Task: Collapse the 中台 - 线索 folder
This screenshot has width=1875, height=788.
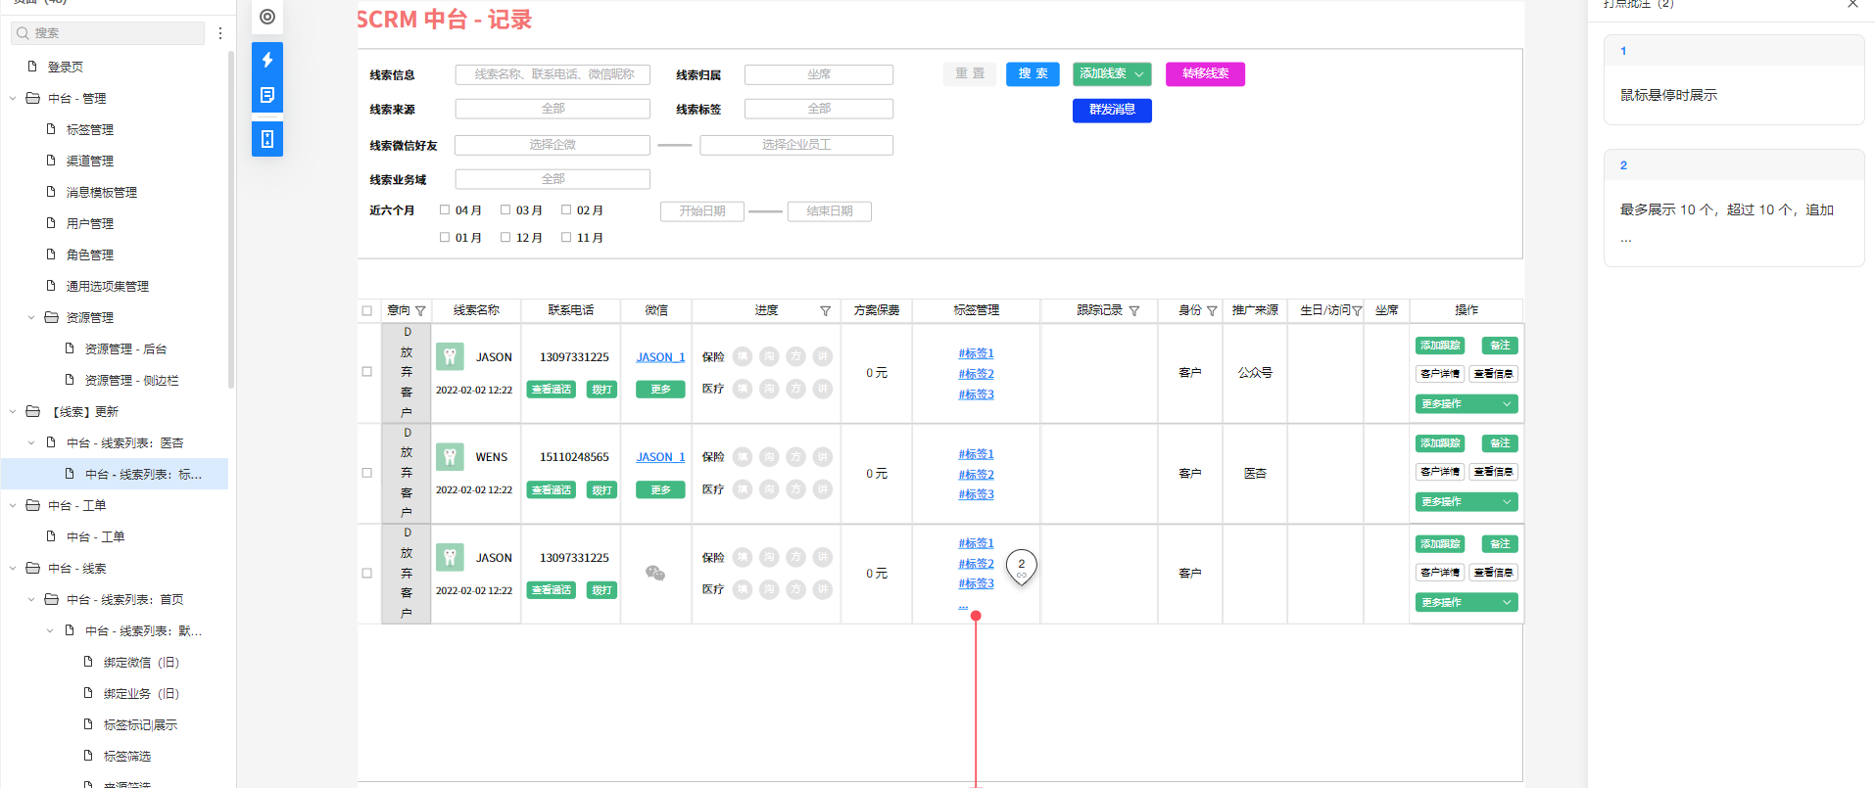Action: click(x=13, y=568)
